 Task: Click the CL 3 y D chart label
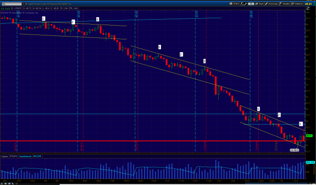click(x=5, y=8)
